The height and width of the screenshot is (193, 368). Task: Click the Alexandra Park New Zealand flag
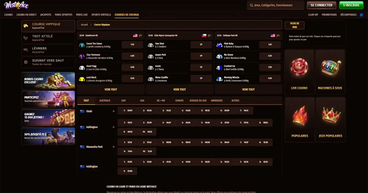(82, 147)
